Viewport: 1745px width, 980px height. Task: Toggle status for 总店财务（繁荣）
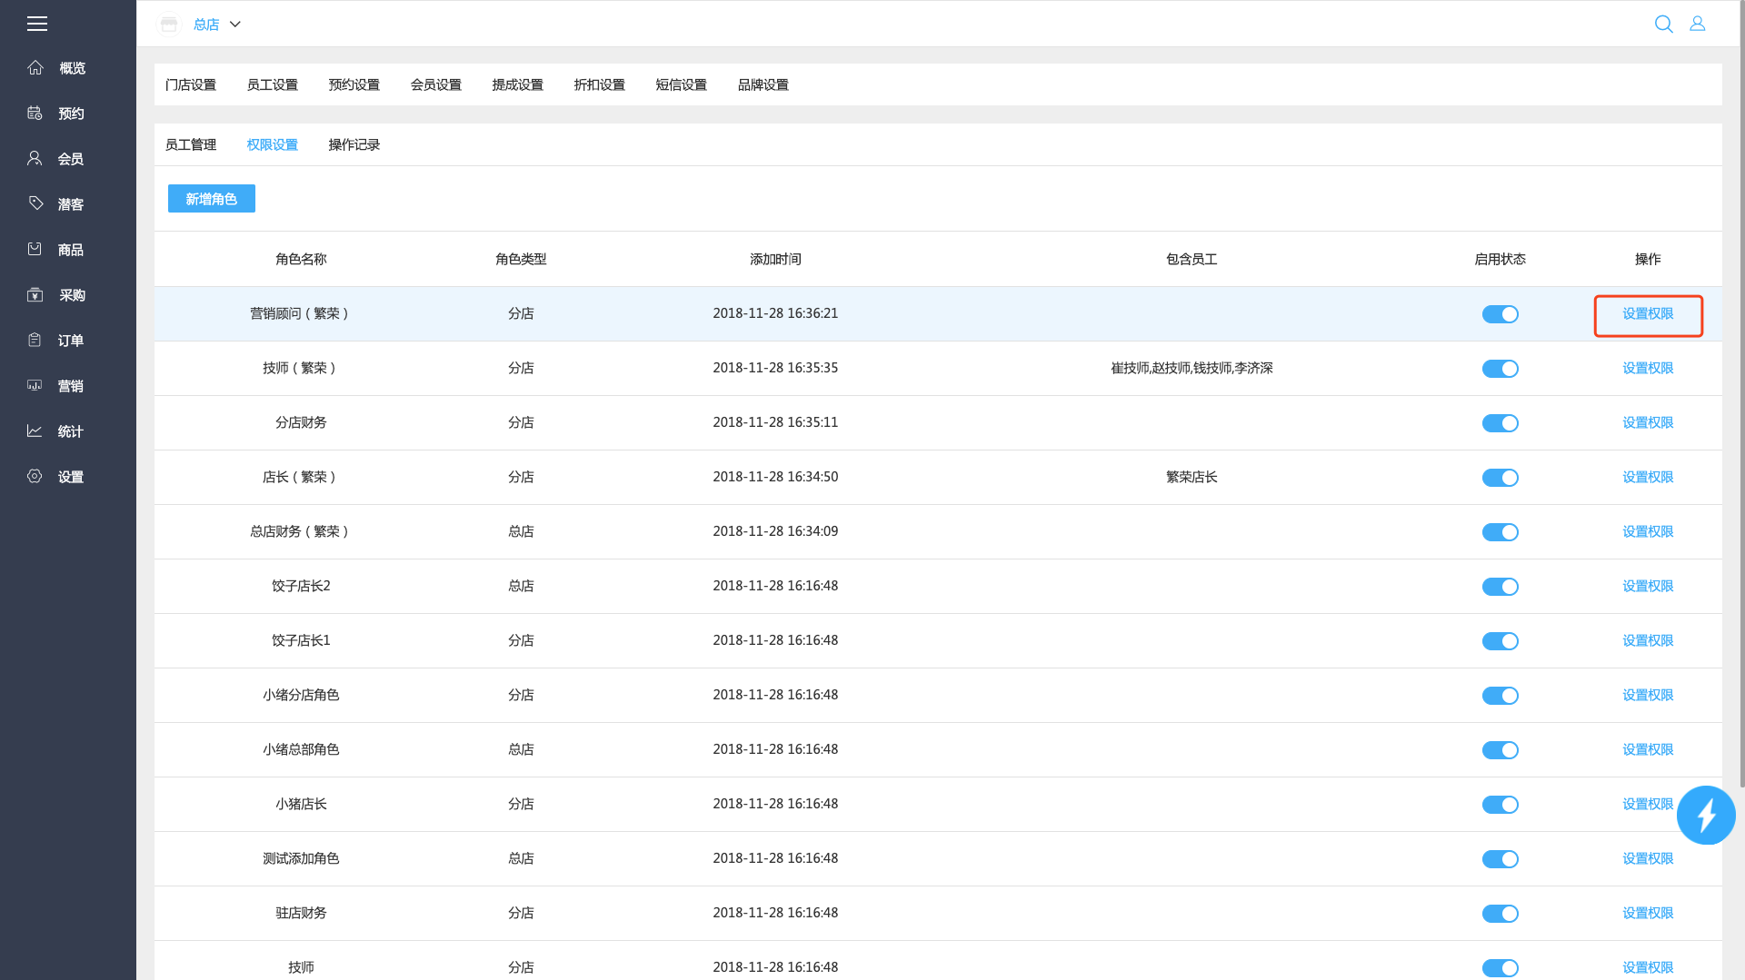coord(1501,532)
